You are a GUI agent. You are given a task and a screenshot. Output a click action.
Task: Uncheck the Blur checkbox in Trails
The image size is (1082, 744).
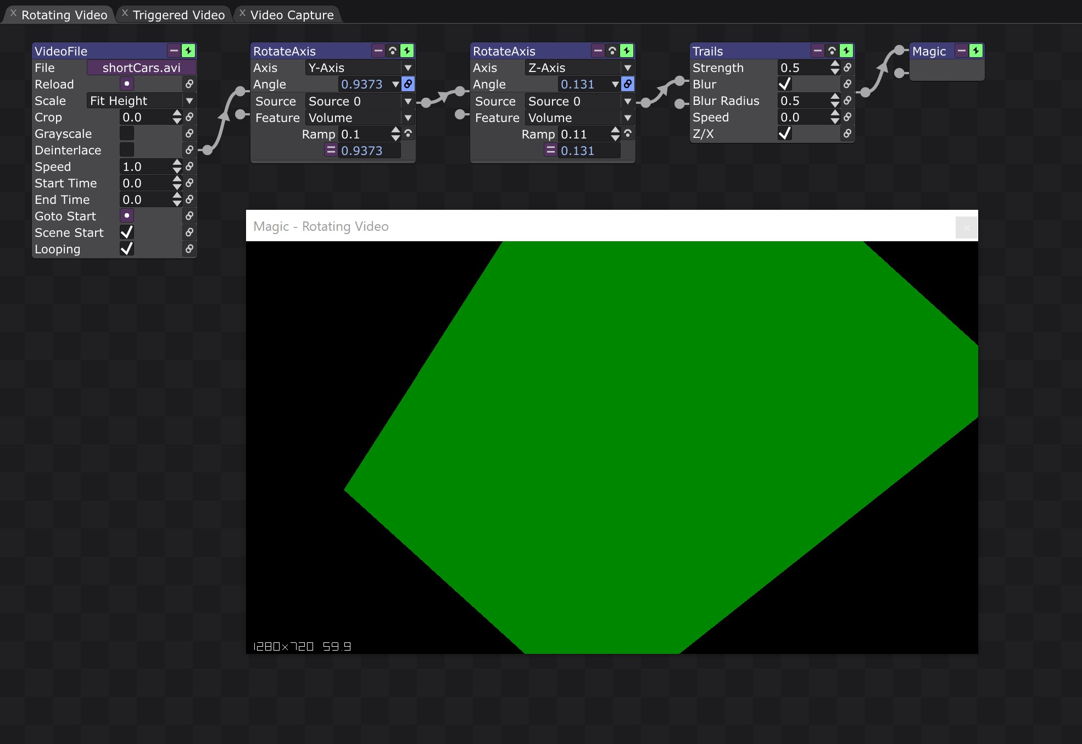[785, 84]
